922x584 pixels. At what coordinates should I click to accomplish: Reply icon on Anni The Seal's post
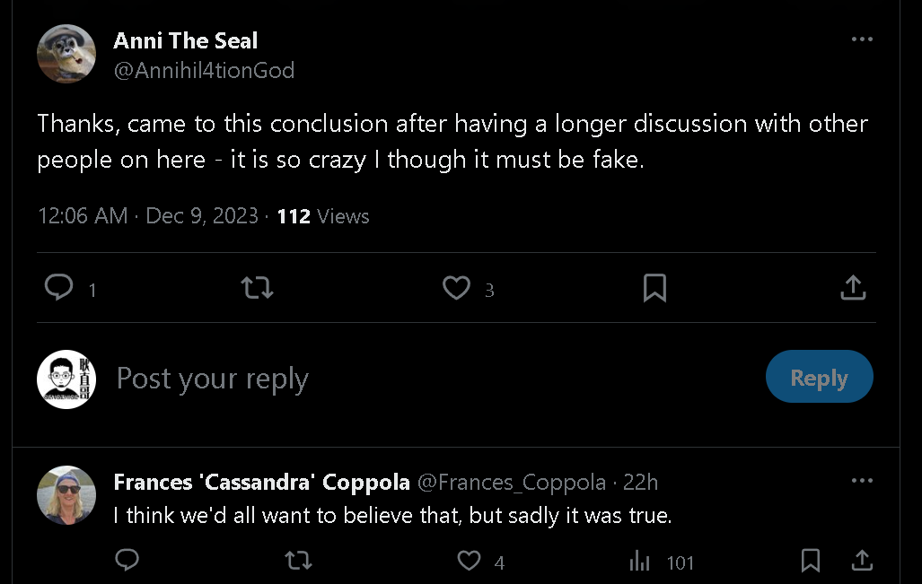(59, 288)
